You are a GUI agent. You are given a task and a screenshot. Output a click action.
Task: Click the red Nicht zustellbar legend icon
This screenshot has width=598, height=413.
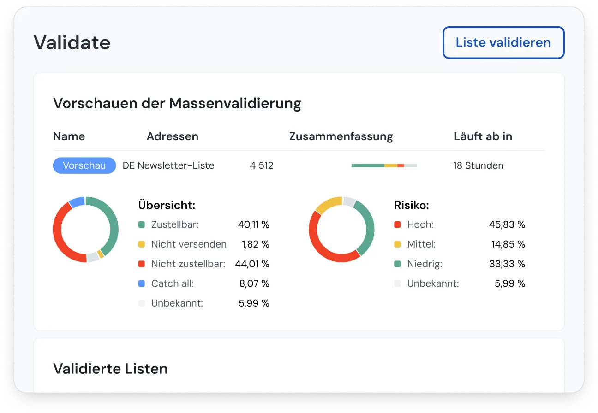tap(143, 264)
